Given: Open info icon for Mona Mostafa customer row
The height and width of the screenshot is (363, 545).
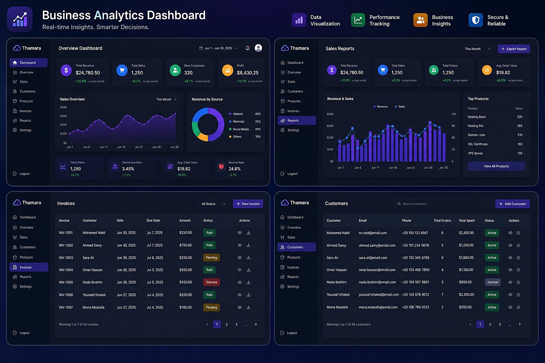Looking at the screenshot, I should coord(518,307).
